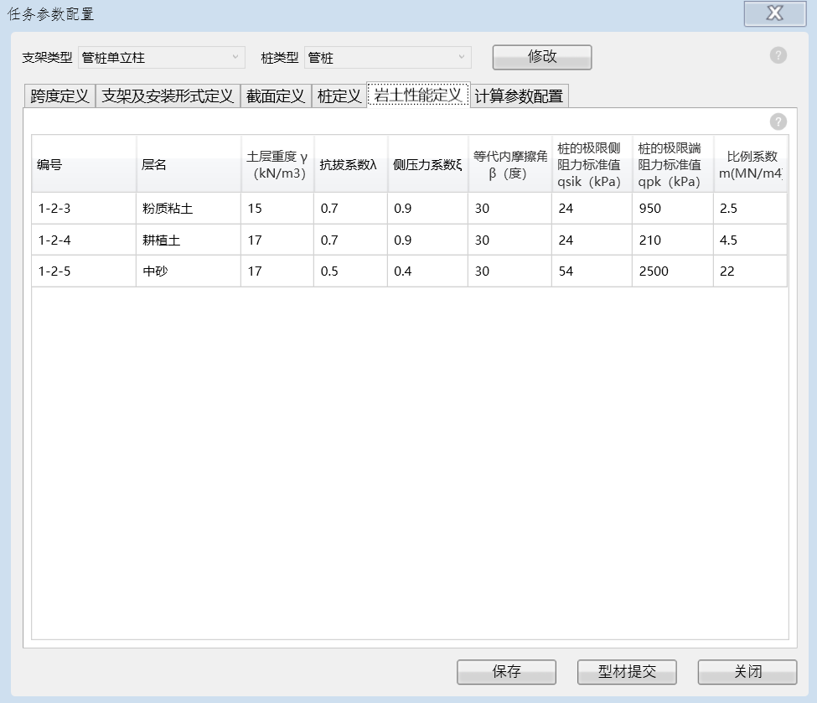Select the 截面定义 tab

coord(276,96)
